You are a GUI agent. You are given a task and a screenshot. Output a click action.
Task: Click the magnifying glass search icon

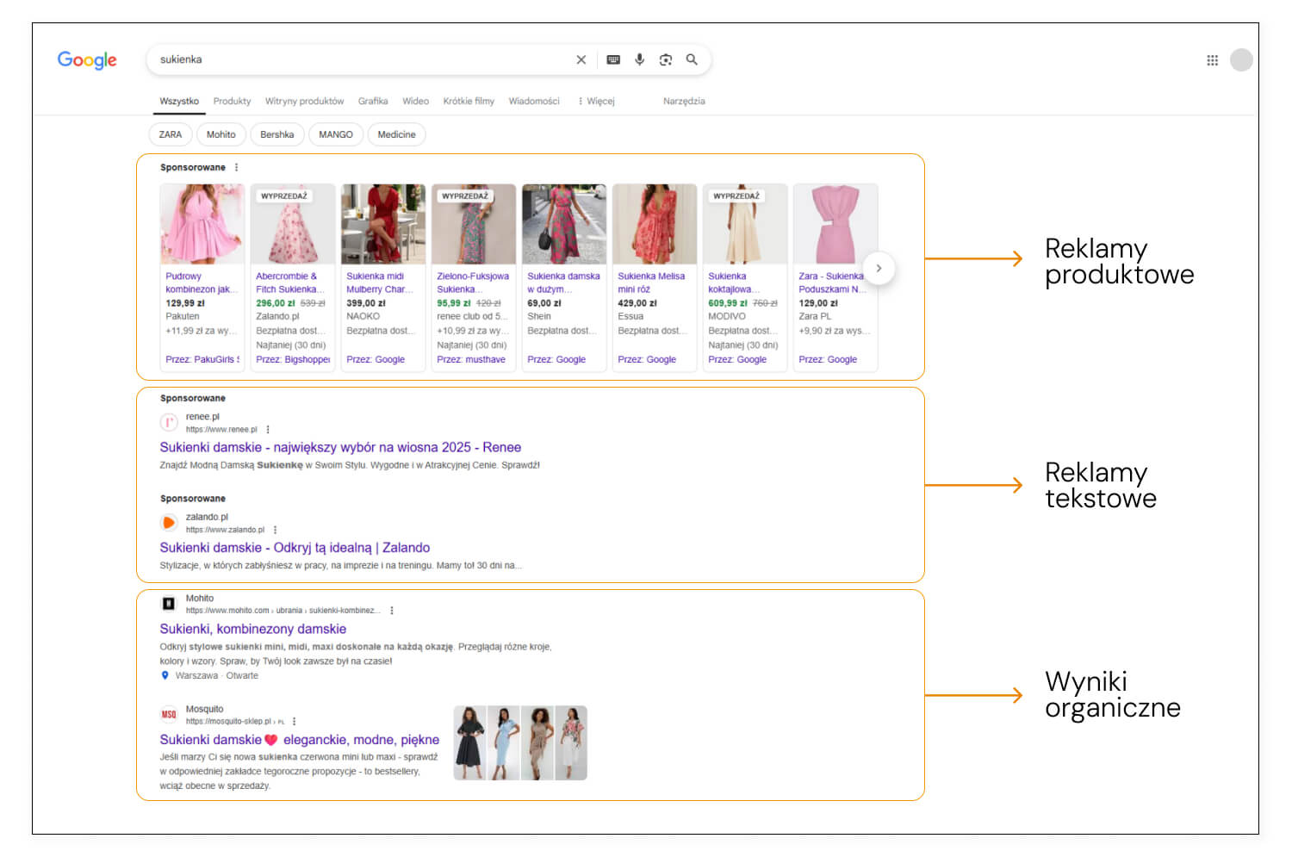point(692,59)
